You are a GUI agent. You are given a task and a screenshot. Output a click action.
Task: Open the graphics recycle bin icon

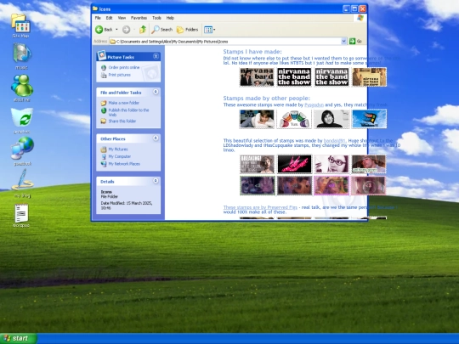click(x=22, y=120)
